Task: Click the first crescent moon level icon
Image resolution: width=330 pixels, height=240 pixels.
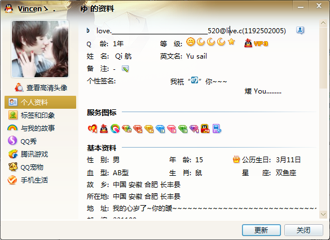Action: pos(201,42)
